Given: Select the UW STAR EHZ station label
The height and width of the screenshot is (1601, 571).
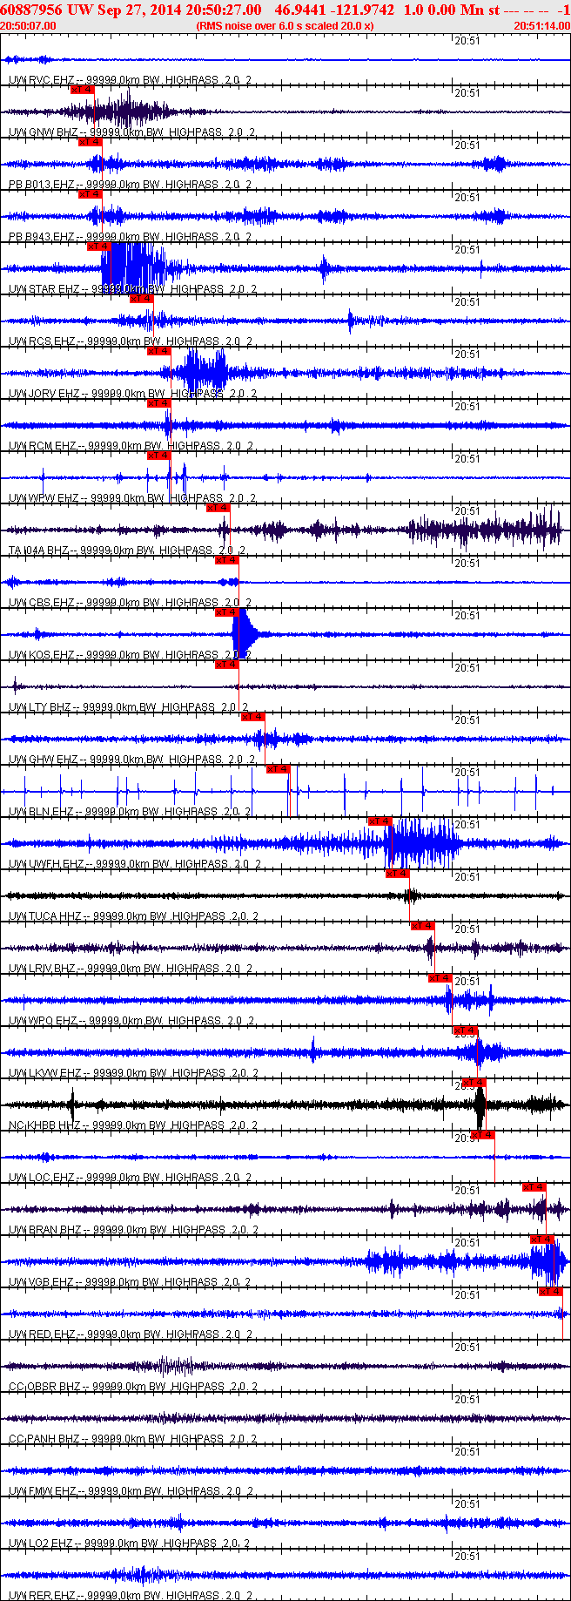Looking at the screenshot, I should point(133,289).
